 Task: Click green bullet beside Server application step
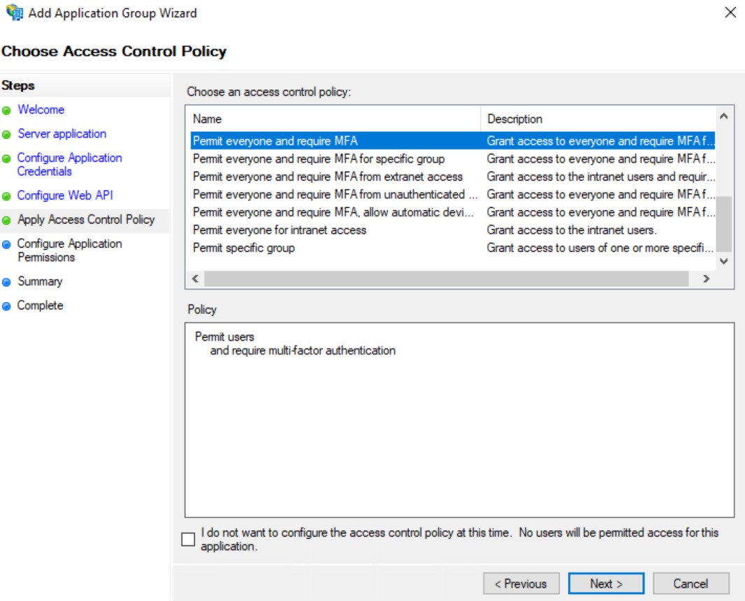tap(6, 135)
